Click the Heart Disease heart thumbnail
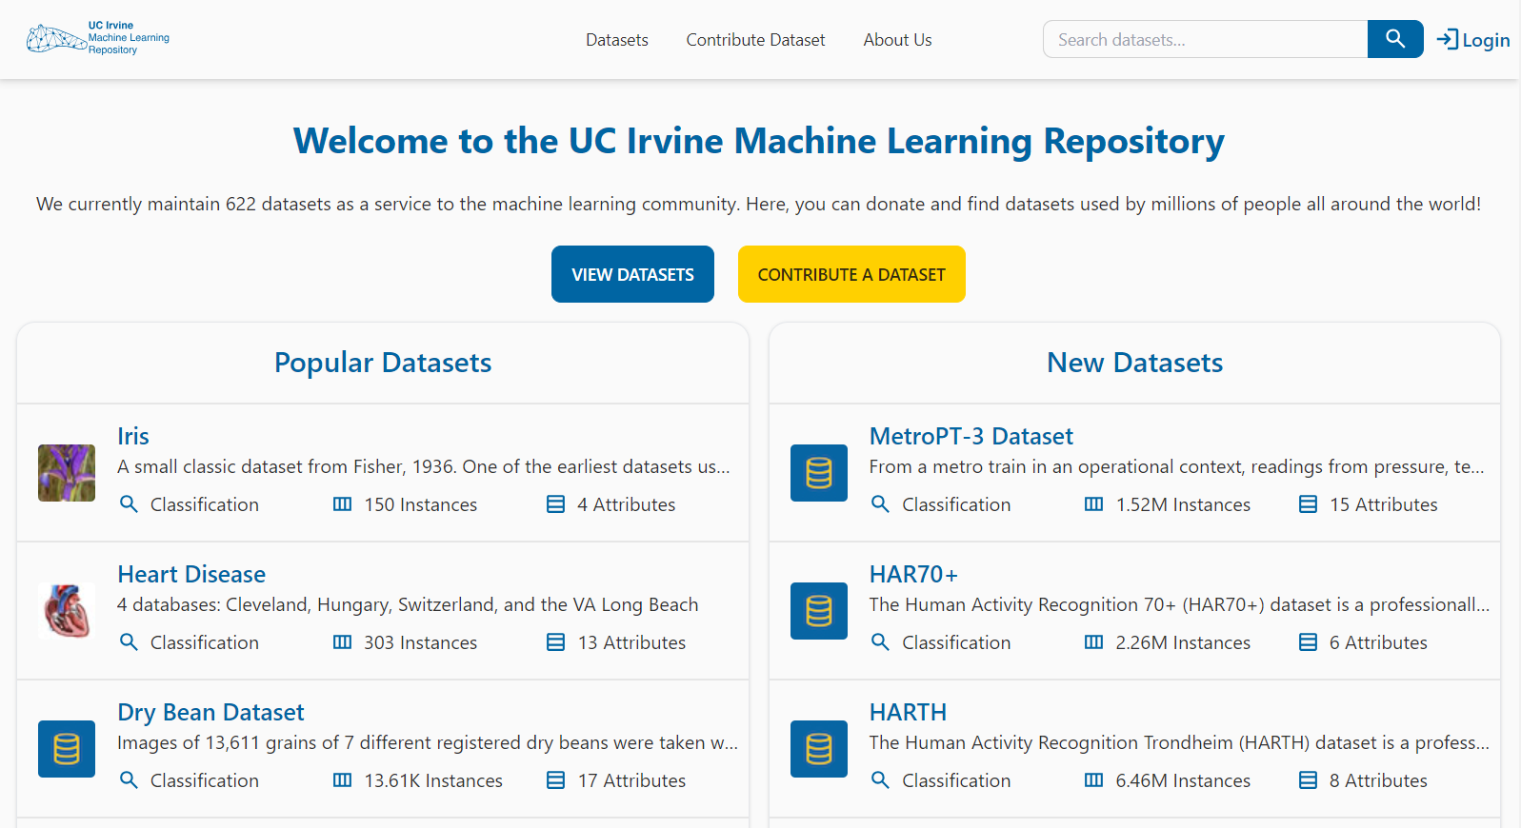 (67, 611)
